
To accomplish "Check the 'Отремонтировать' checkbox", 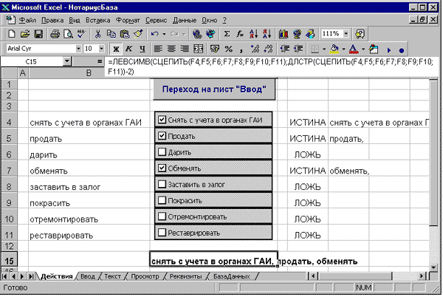I will click(162, 216).
